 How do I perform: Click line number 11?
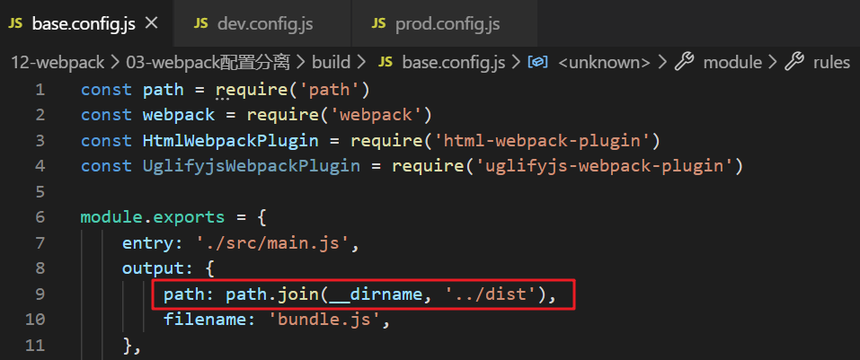pyautogui.click(x=35, y=346)
